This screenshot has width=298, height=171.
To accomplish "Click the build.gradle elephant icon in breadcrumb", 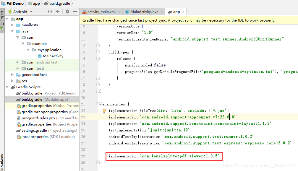I will pos(46,4).
